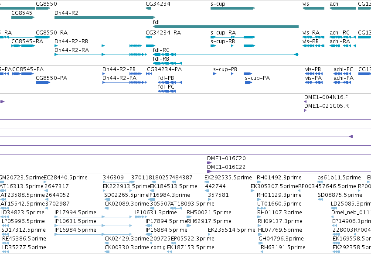This screenshot has height=254, width=371.
Task: Click EST RH50021.5prime
Action: click(209, 213)
